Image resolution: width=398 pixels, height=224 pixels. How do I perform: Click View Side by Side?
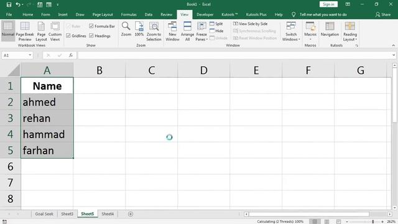click(250, 24)
